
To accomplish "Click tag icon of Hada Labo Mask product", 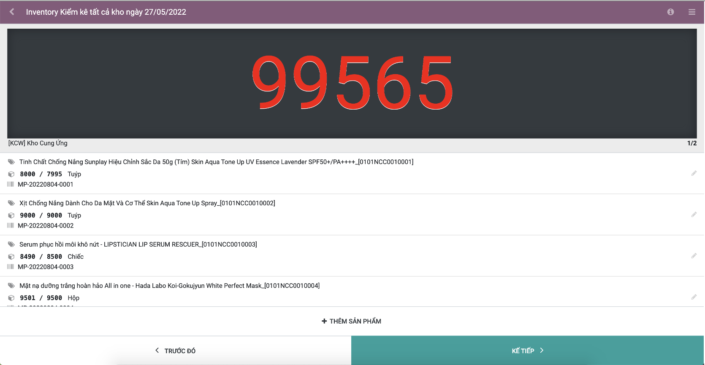I will (11, 286).
